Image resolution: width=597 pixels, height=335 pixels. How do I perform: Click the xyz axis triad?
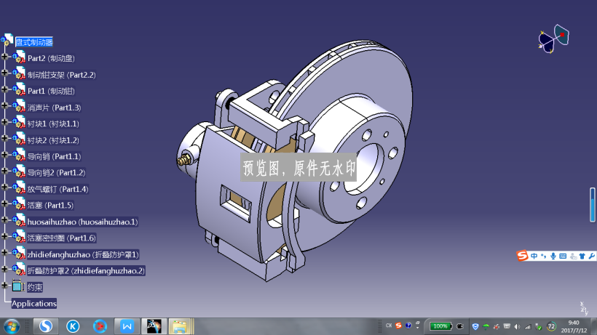tap(584, 308)
